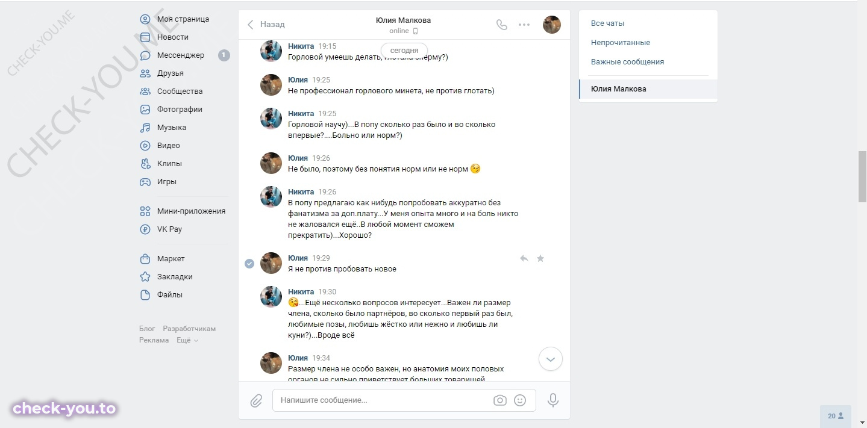Open camera icon in message box

click(x=499, y=400)
